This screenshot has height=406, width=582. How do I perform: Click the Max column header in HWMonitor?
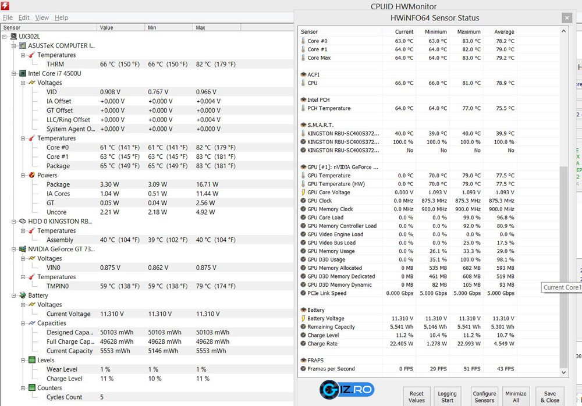point(217,27)
